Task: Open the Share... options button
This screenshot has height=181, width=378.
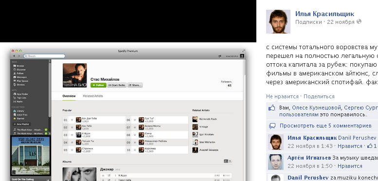Action: tap(135, 85)
